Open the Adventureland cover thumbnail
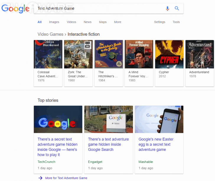Screen dimensions: 215x181 click(x=200, y=54)
